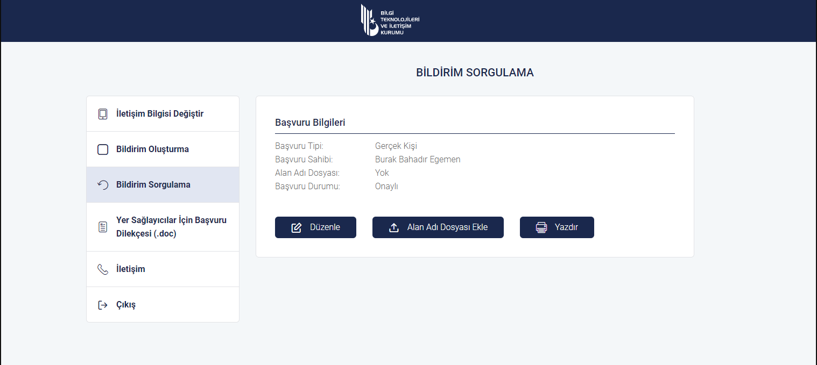
Task: Log out with Çıkış
Action: [x=163, y=305]
